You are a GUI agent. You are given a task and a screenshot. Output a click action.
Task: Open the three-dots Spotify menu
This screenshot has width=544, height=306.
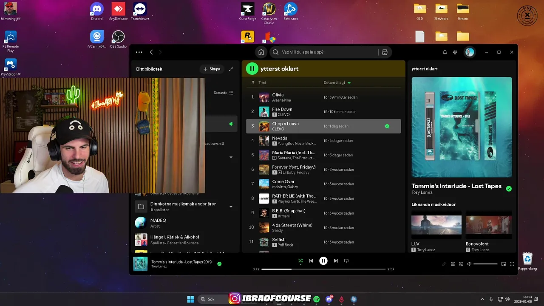tap(139, 52)
